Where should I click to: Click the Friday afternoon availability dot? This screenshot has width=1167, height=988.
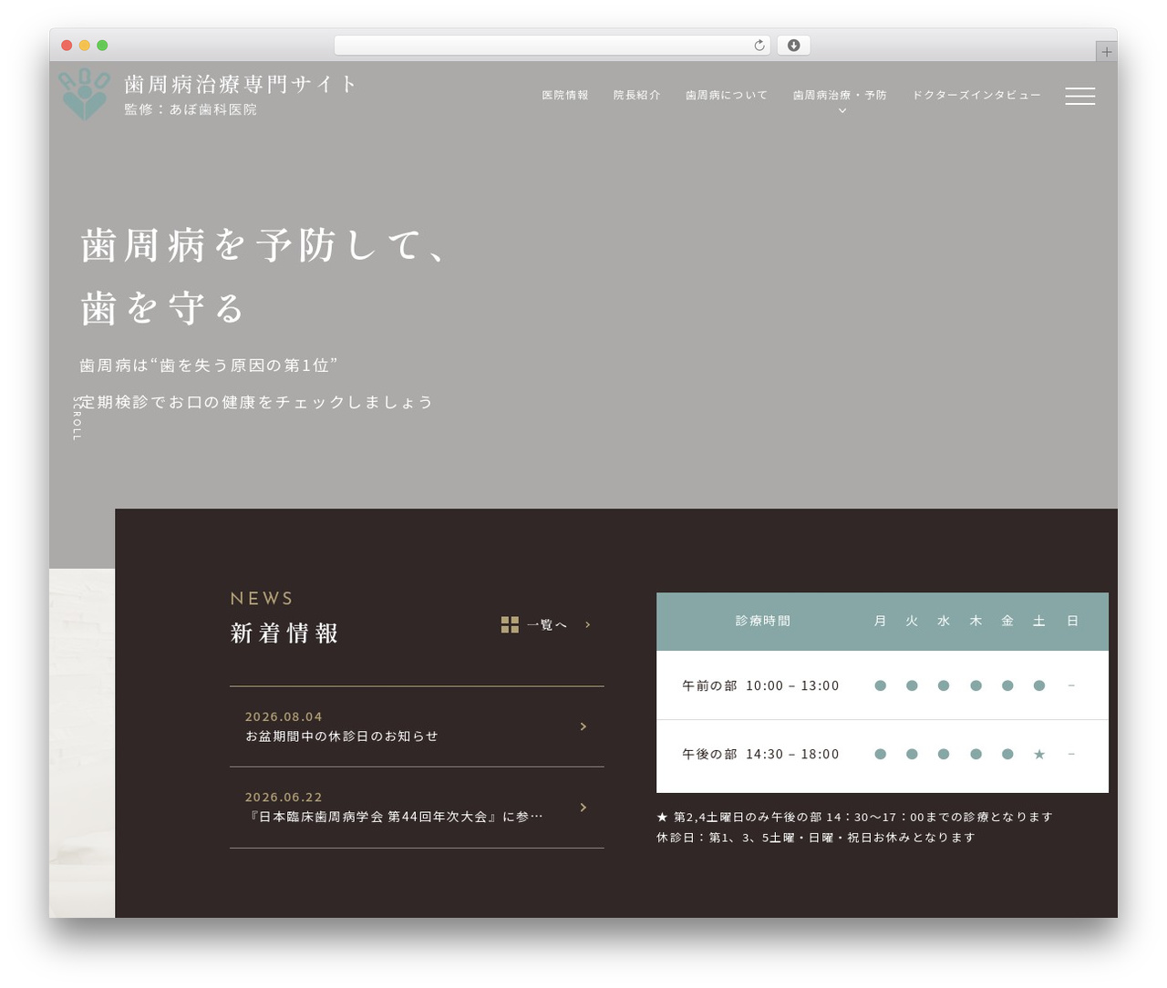(1007, 754)
